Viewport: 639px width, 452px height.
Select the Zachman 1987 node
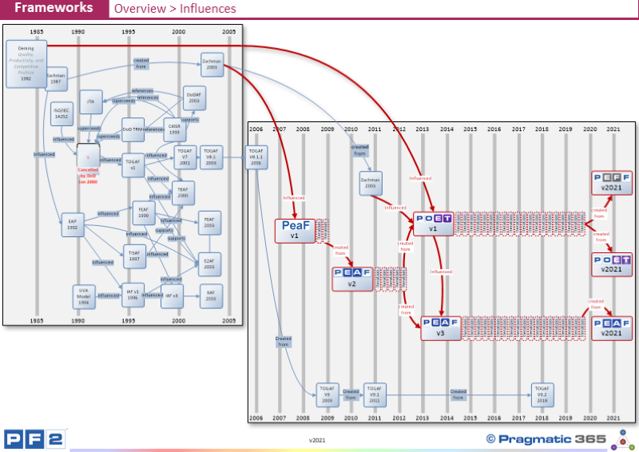click(x=56, y=79)
